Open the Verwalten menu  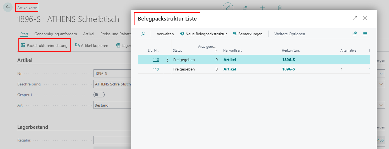165,34
